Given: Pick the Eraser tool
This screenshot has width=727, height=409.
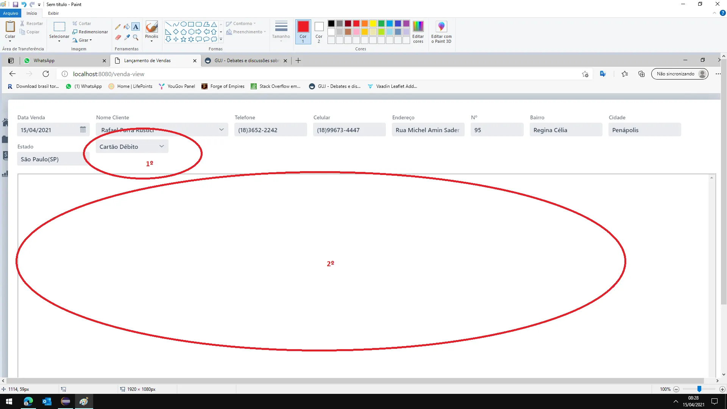Looking at the screenshot, I should (118, 37).
